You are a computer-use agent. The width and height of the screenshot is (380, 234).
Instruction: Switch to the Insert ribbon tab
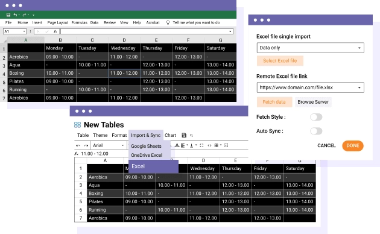[x=37, y=22]
